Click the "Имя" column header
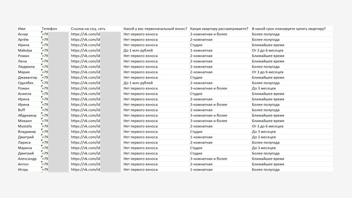Viewport: 352px width, 198px height. coord(22,29)
